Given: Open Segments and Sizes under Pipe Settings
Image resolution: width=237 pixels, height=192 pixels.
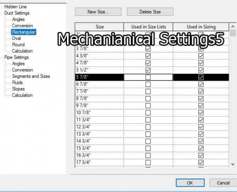Looking at the screenshot, I should (31, 76).
